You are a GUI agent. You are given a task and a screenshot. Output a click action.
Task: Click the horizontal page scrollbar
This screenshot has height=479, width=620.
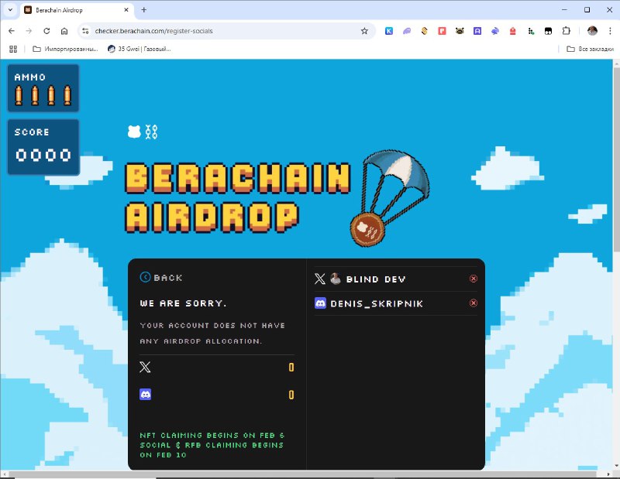[302, 474]
